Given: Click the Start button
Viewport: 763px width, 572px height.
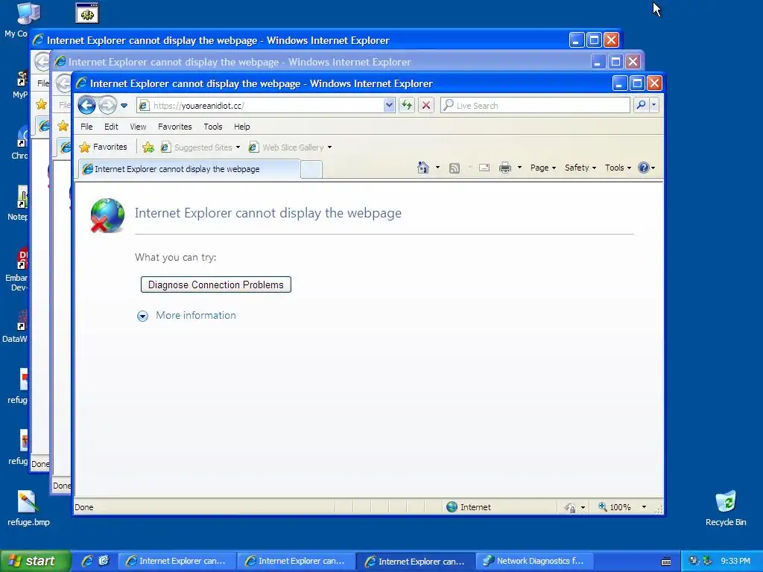Looking at the screenshot, I should click(x=34, y=561).
